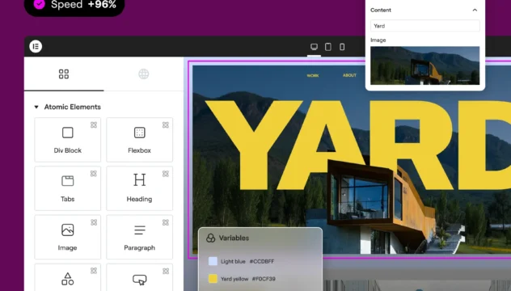Click the ABOUT nav link
The height and width of the screenshot is (291, 511).
click(x=349, y=75)
